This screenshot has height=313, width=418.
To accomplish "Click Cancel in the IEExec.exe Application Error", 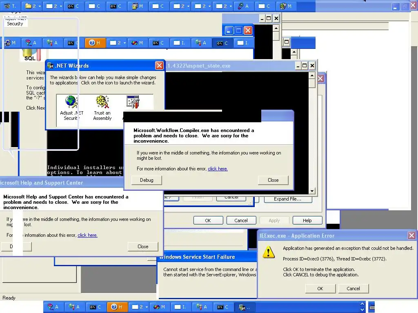I will point(353,289).
